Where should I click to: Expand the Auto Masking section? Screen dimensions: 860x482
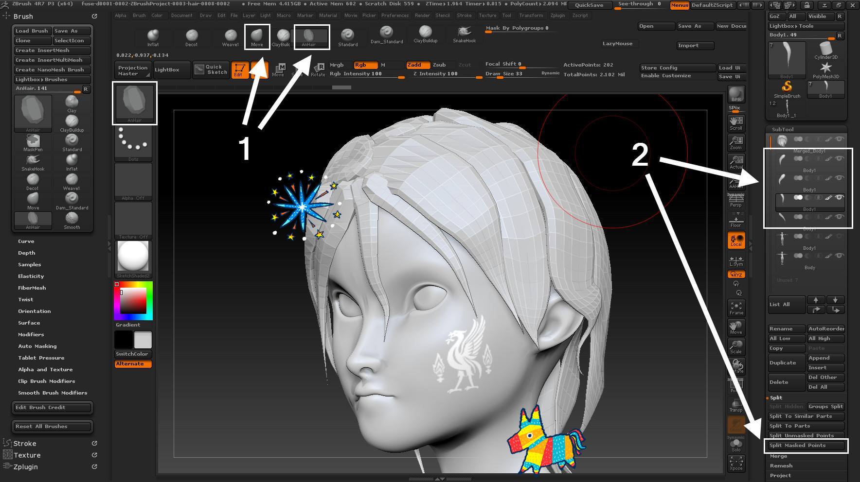37,346
